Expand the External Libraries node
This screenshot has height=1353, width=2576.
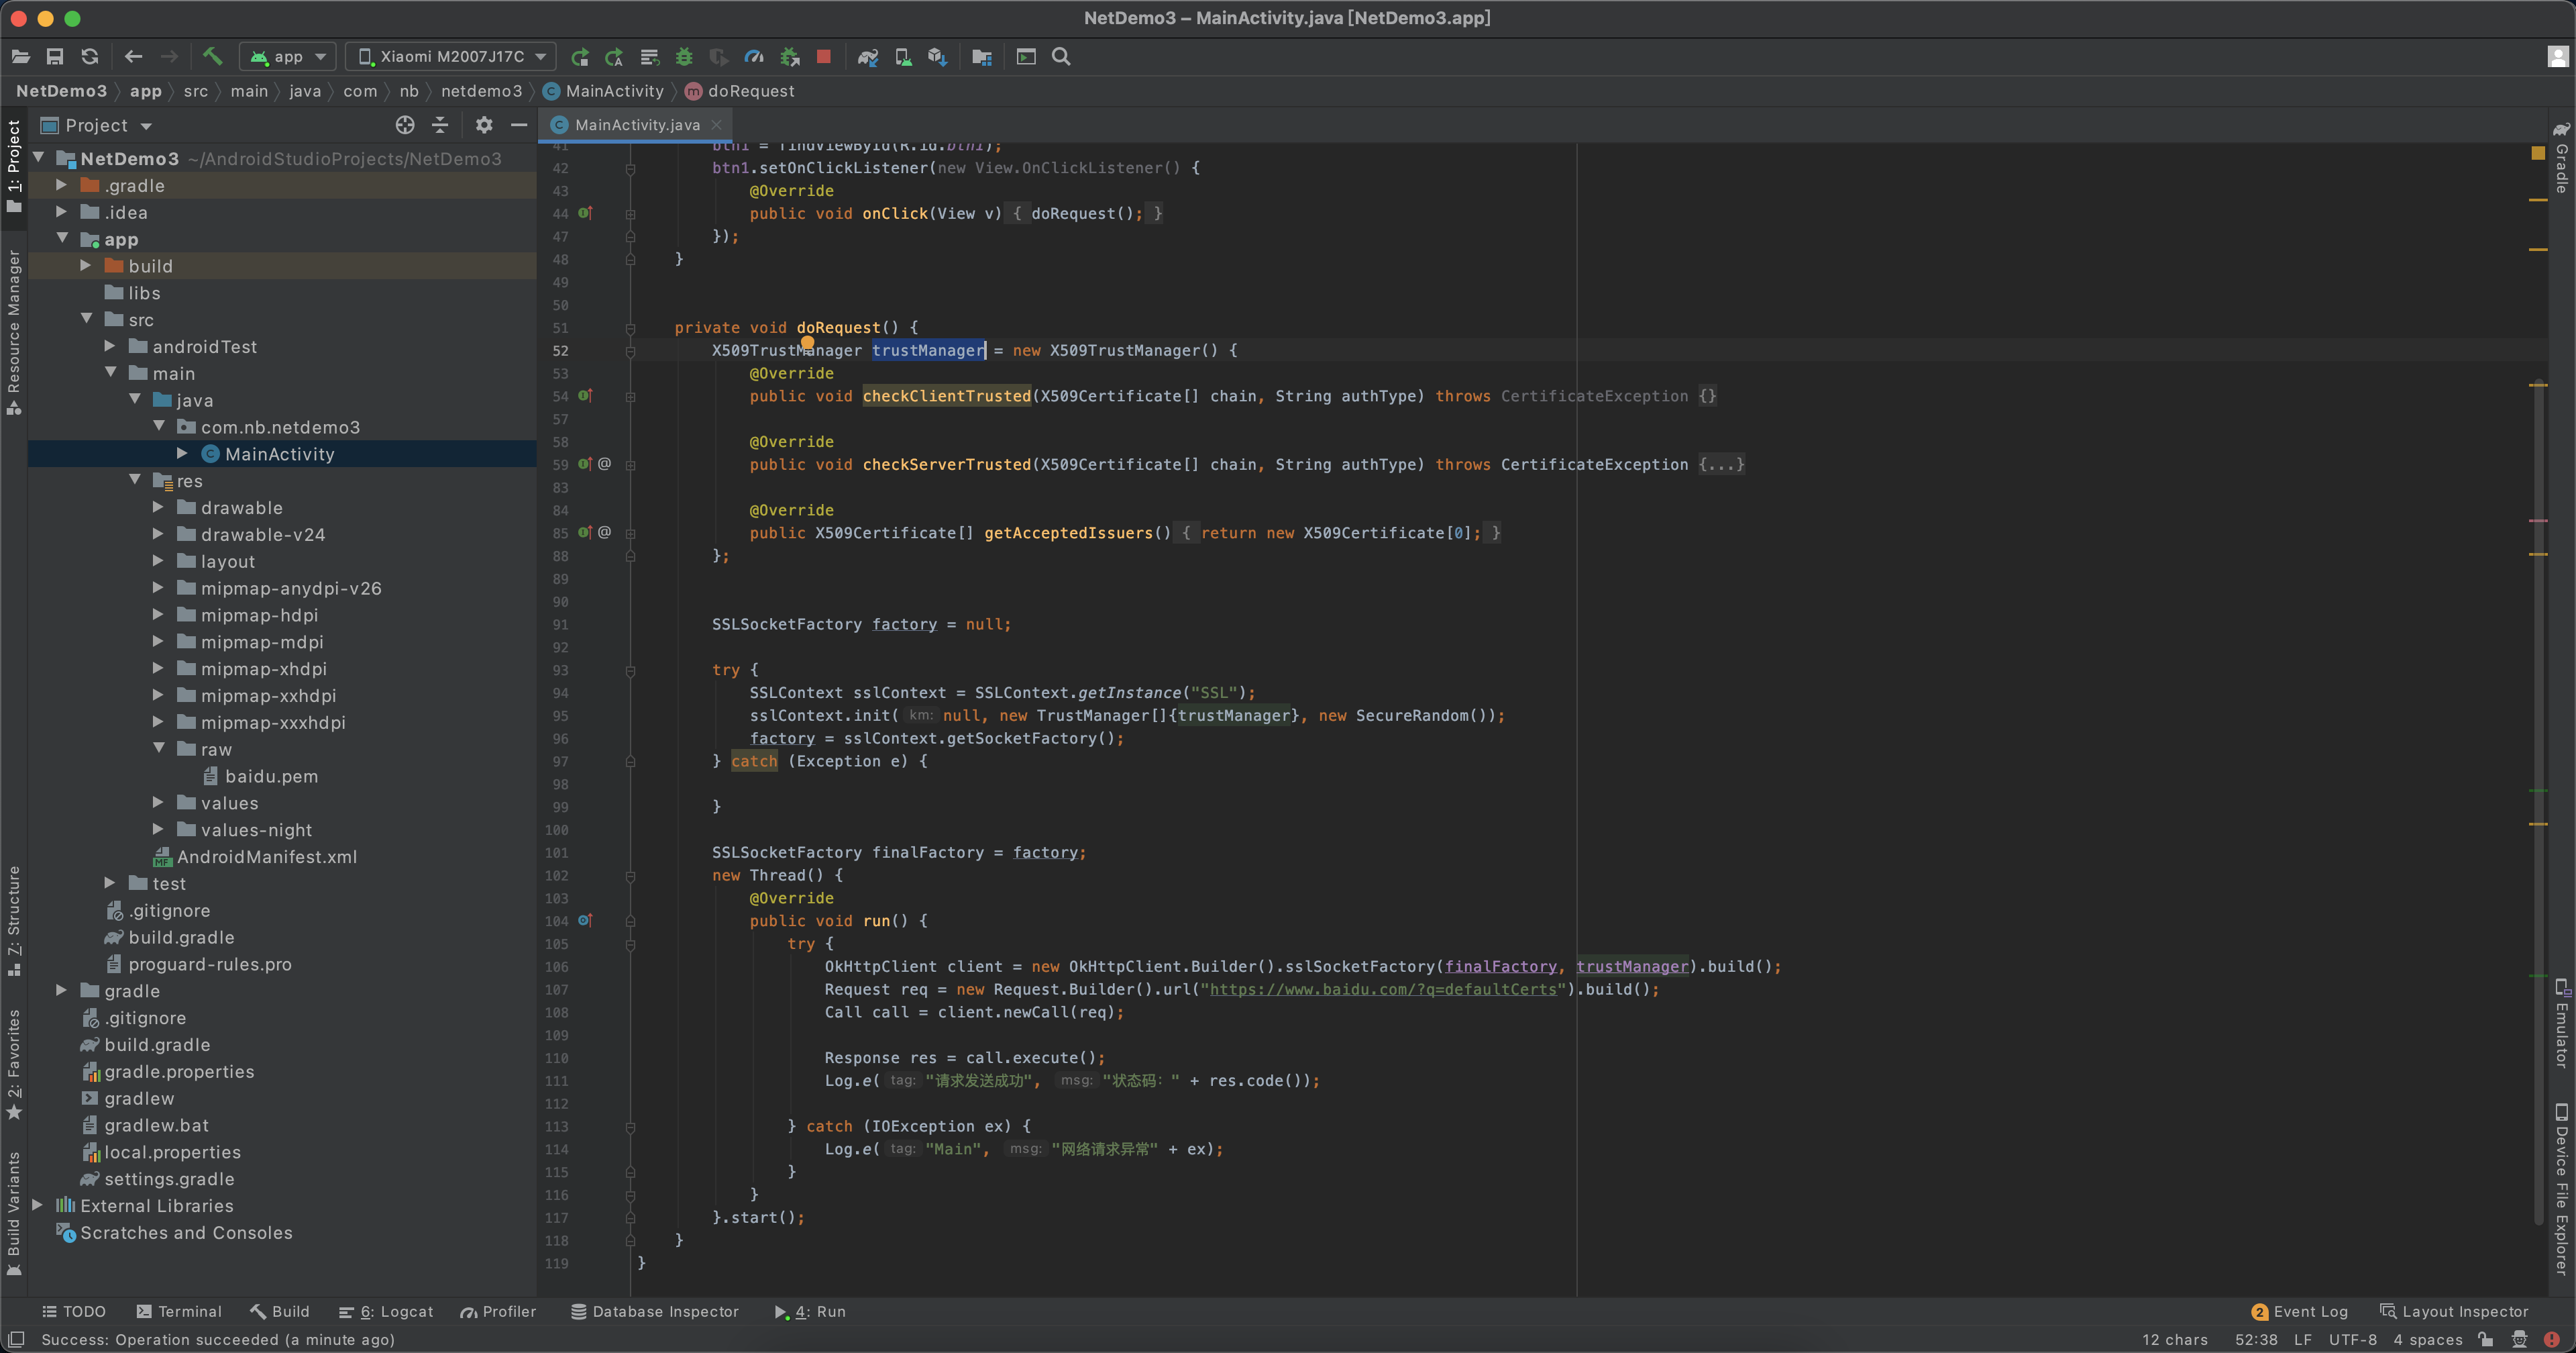tap(38, 1205)
